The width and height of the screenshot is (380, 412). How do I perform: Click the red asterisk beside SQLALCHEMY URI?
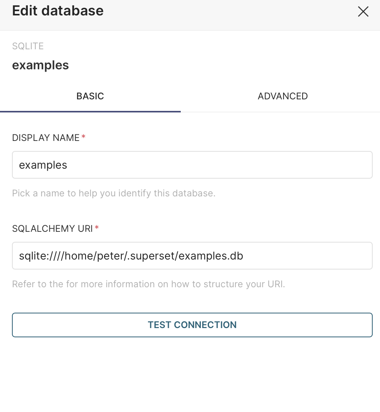pos(97,228)
